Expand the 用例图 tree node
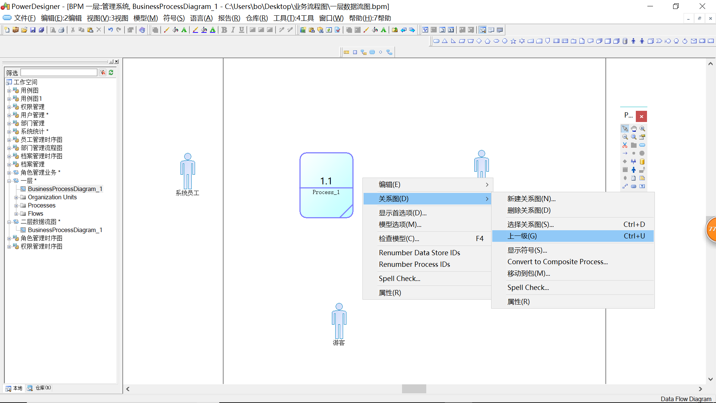Image resolution: width=716 pixels, height=403 pixels. [9, 90]
